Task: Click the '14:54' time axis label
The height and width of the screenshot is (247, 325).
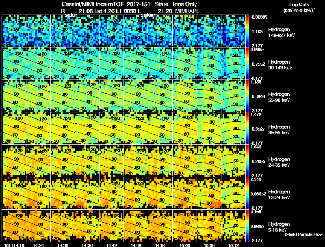Action: click(x=160, y=245)
